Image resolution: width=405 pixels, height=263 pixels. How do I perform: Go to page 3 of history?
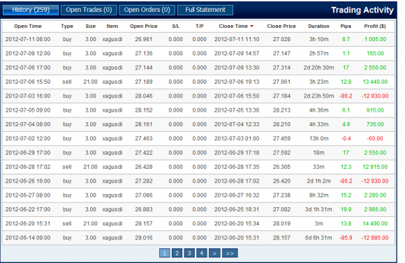tap(189, 253)
